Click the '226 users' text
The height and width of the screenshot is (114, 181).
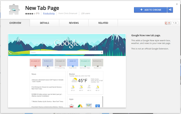pyautogui.click(x=85, y=13)
